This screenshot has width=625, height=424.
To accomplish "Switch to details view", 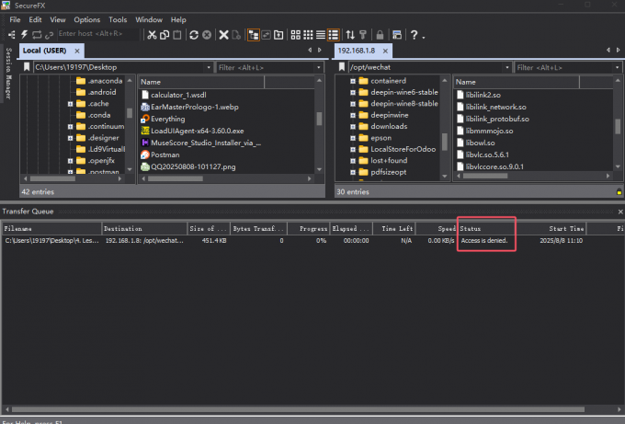I will pyautogui.click(x=334, y=35).
